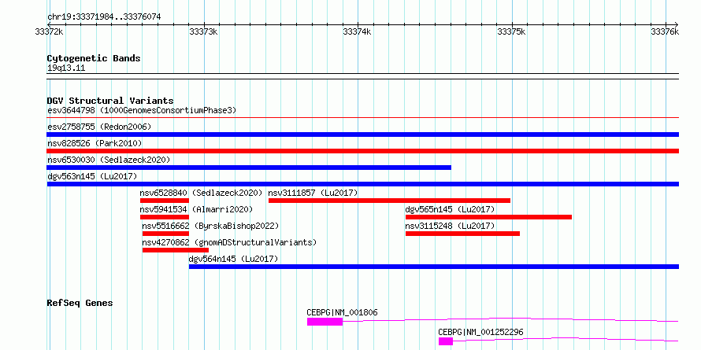Click the Cytogenetic Bands track title

(x=94, y=58)
